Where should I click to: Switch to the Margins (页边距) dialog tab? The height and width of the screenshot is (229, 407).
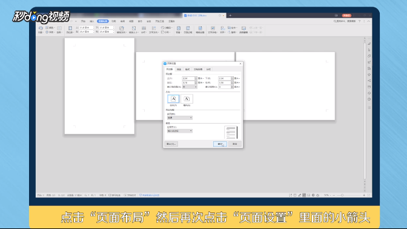(x=170, y=69)
